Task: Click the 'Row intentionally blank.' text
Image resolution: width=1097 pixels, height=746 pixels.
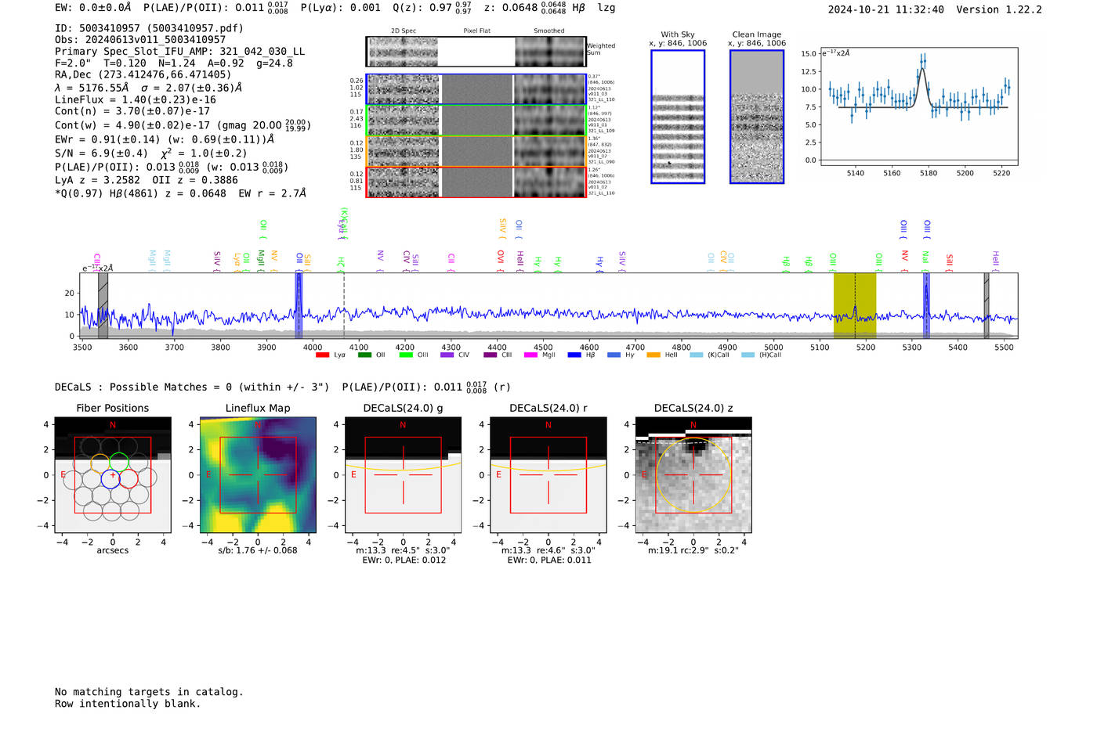Action: coord(128,704)
